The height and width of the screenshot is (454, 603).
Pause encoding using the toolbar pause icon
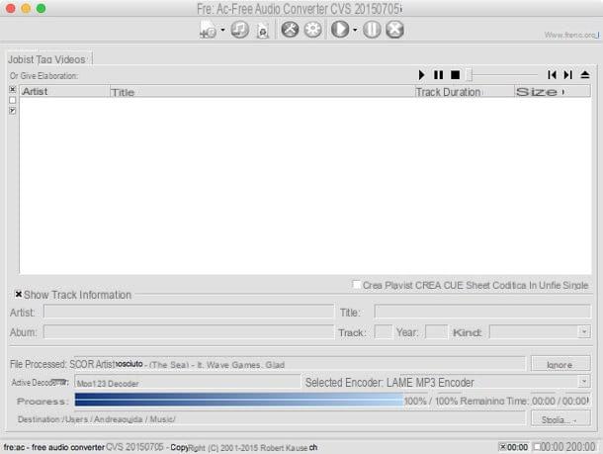pos(372,30)
